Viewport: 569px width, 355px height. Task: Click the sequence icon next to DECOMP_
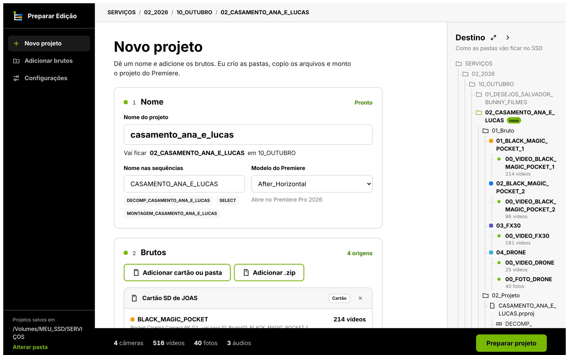click(x=499, y=324)
